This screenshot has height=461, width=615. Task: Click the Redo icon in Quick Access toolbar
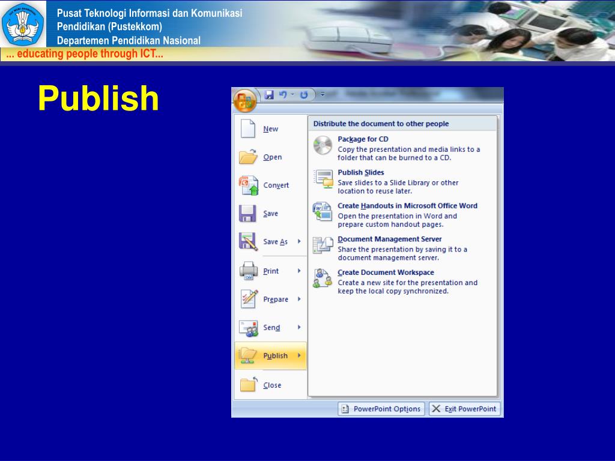303,95
